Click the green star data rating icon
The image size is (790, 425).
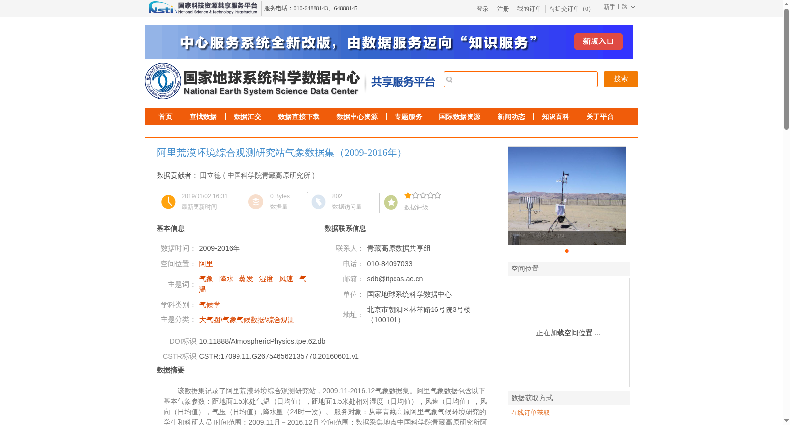click(391, 202)
